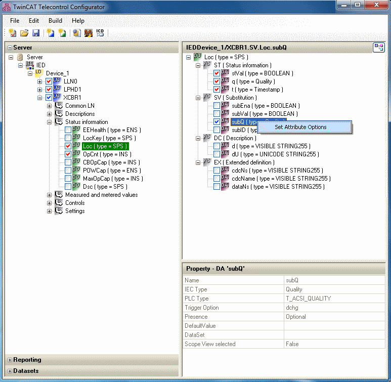
Task: Expand Measured and metered values group
Action: click(49, 195)
